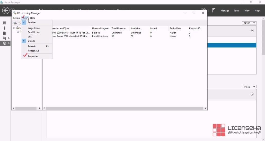265x141 pixels.
Task: Open the Tools menu in Server Manager
Action: click(x=236, y=11)
